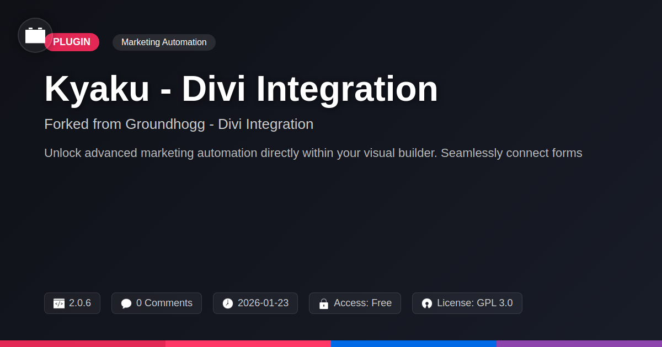
Task: Select the 2026-01-23 date badge
Action: pyautogui.click(x=255, y=303)
